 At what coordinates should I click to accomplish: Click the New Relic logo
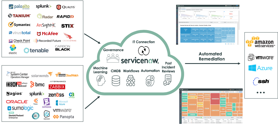click(35, 116)
